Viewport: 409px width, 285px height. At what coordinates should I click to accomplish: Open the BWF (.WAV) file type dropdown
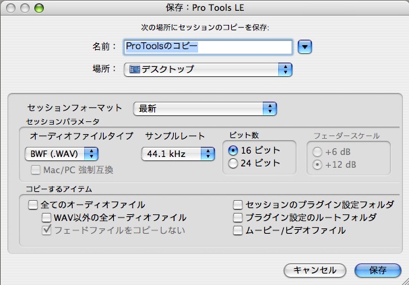pos(62,154)
